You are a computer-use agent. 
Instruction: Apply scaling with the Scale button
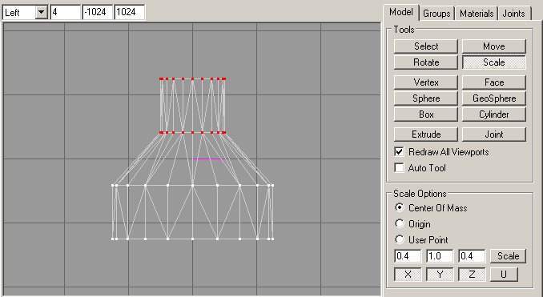pyautogui.click(x=508, y=256)
